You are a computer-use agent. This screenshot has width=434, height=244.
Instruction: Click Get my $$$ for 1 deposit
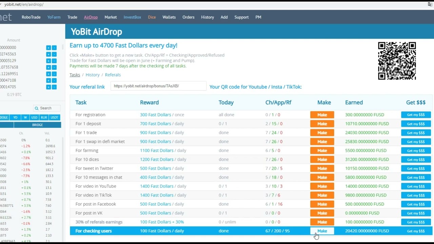tap(416, 124)
